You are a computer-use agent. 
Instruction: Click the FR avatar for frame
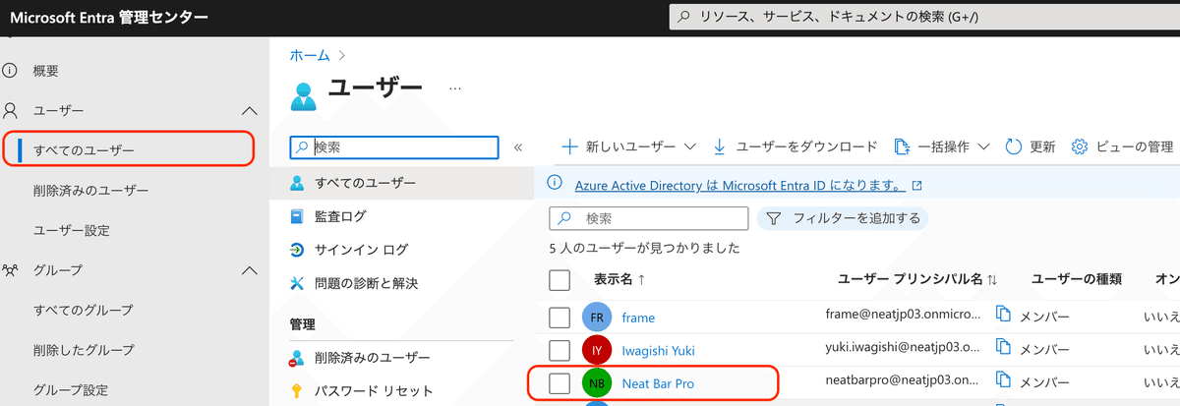(596, 318)
